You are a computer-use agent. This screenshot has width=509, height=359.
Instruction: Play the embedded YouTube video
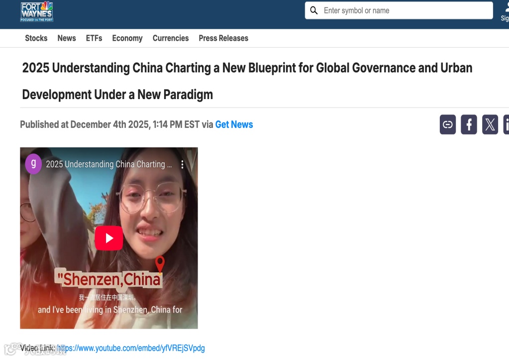tap(109, 238)
